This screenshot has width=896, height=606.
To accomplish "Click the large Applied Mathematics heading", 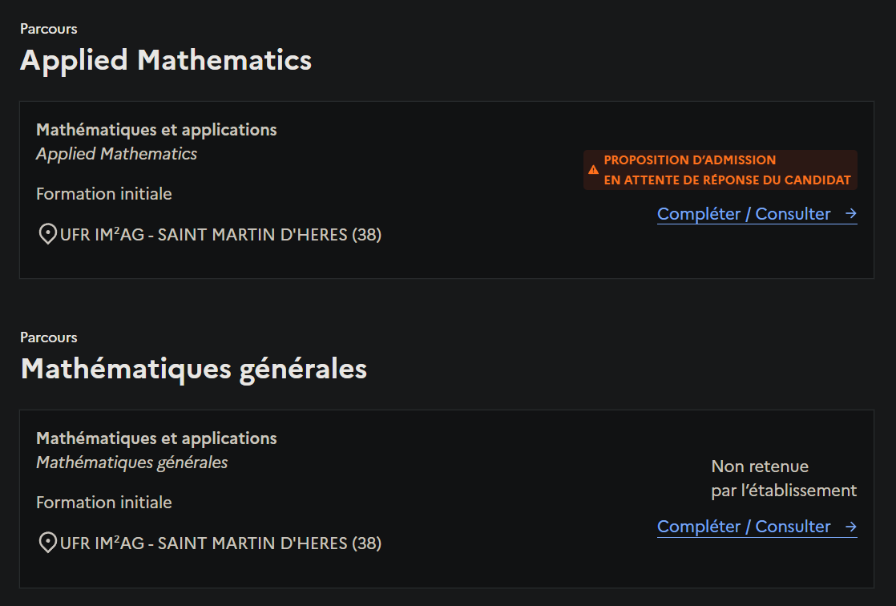I will [166, 60].
